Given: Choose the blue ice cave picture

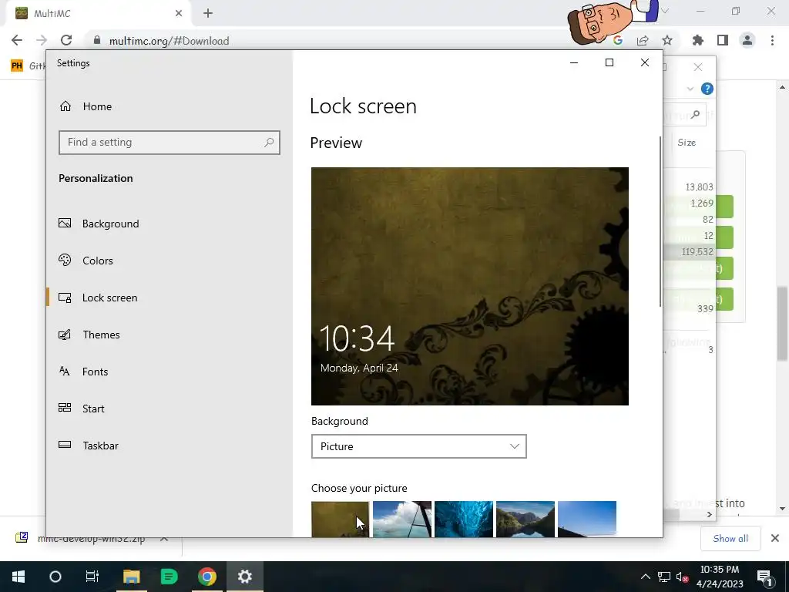Looking at the screenshot, I should 463,519.
